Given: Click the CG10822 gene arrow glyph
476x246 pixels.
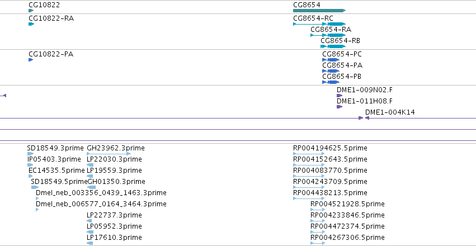Looking at the screenshot, I should pyautogui.click(x=31, y=11).
